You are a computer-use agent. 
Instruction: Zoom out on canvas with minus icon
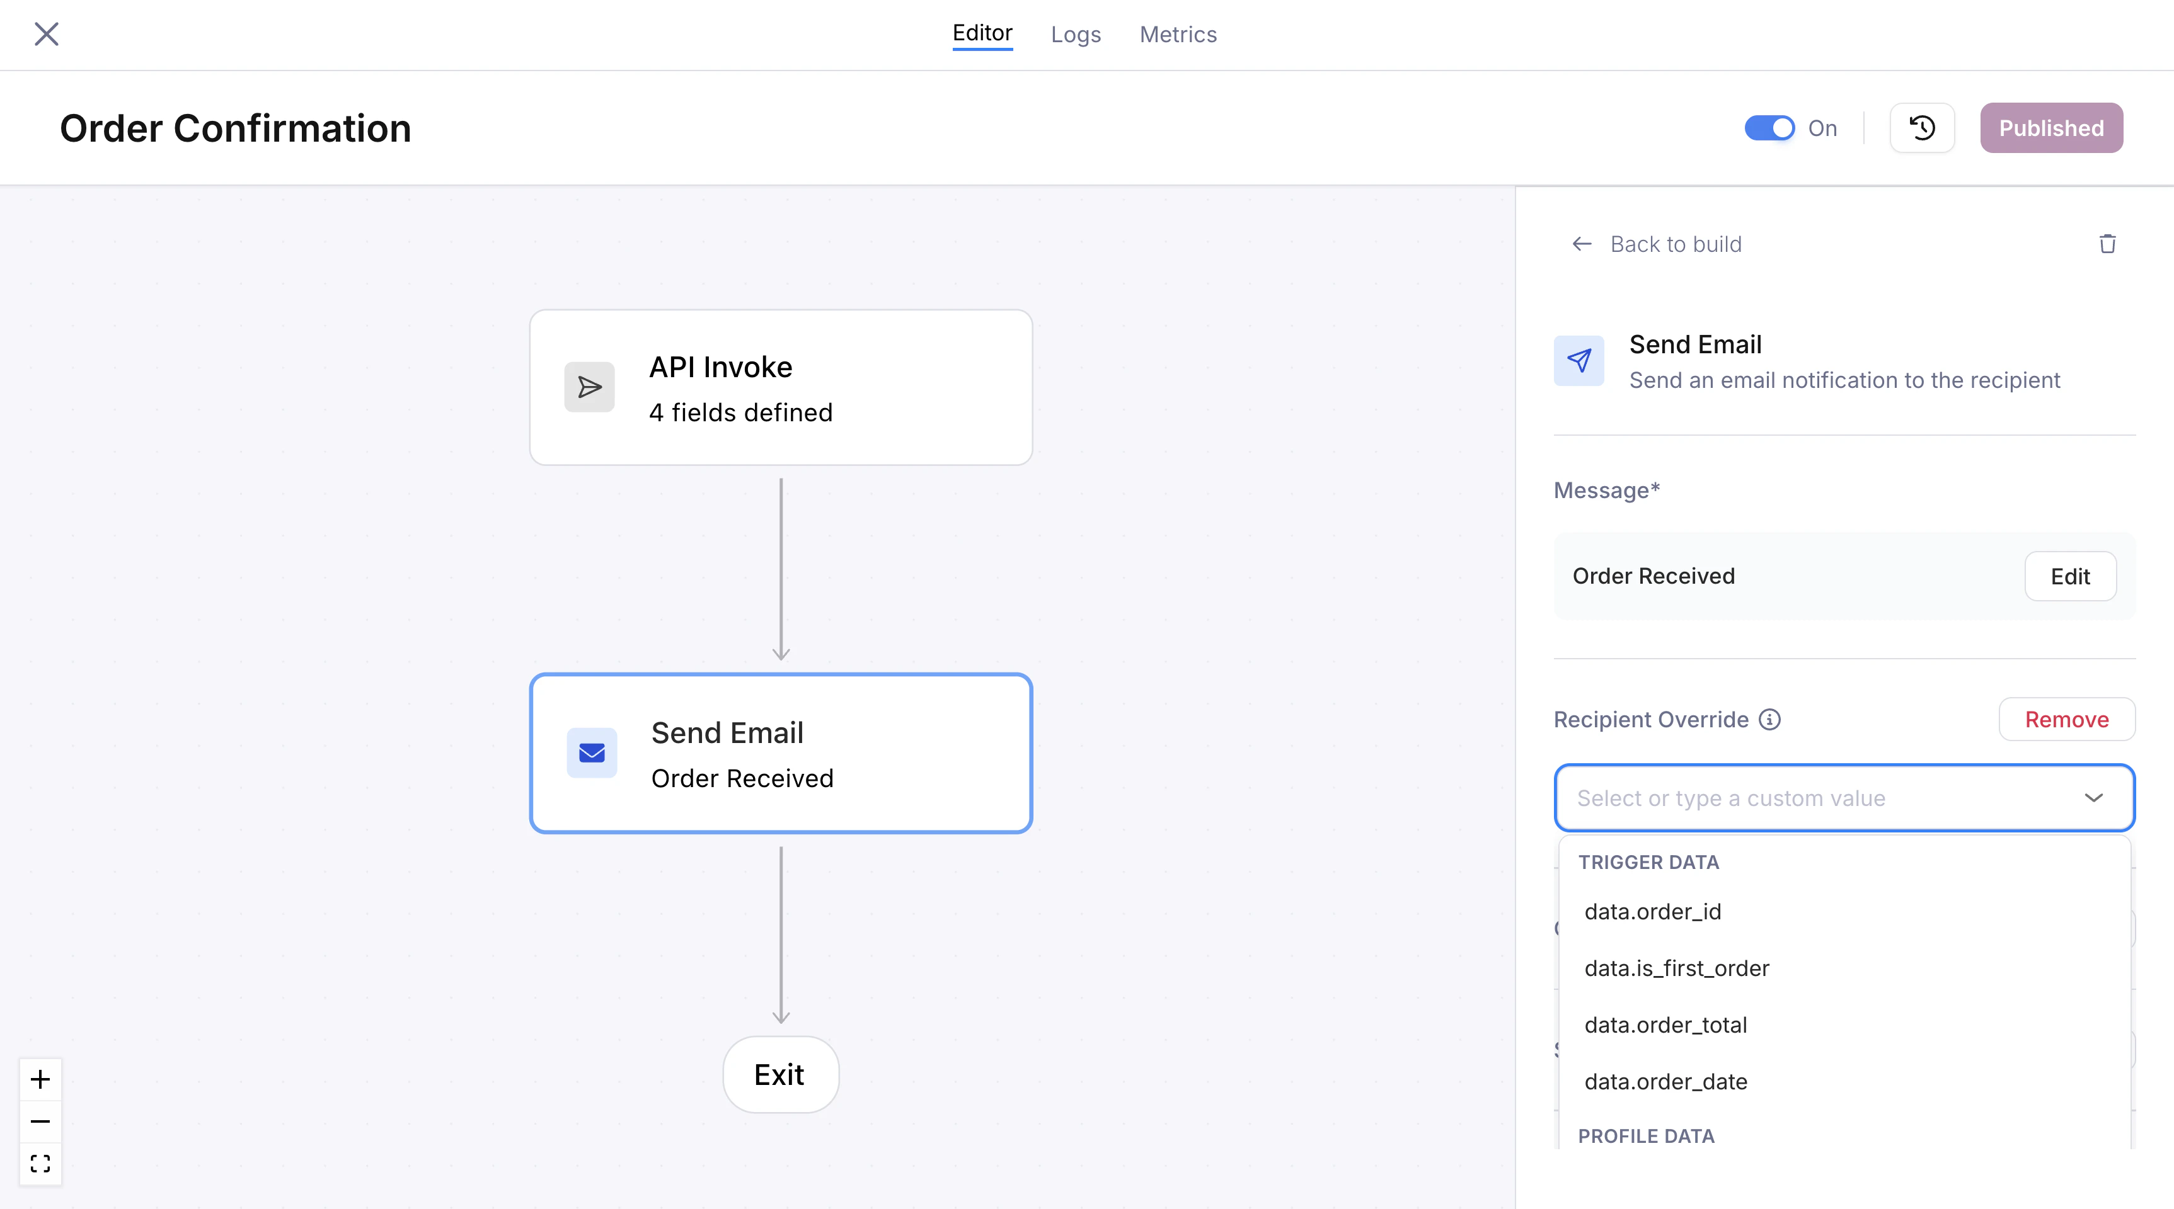[x=40, y=1121]
